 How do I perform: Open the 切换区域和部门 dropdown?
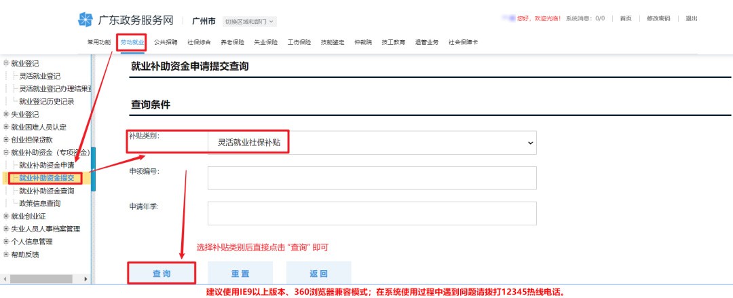click(x=249, y=22)
